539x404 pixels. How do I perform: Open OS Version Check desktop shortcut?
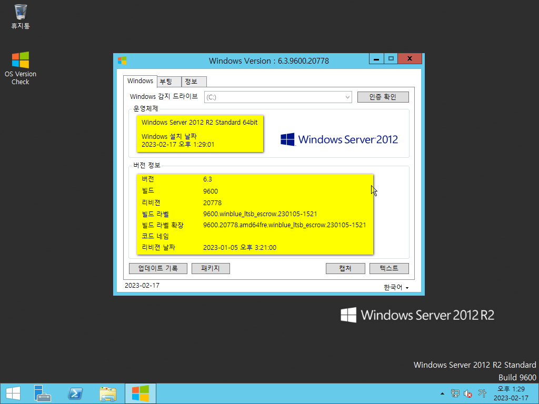(x=21, y=68)
